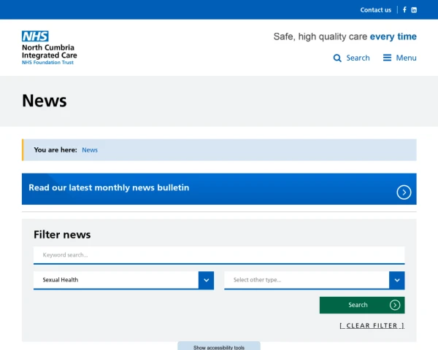Clear the filter with CLEAR FILTER
Screen dimensions: 438x350
click(372, 326)
